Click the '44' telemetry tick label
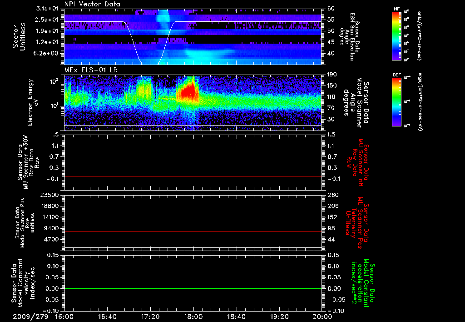 (x=331, y=239)
